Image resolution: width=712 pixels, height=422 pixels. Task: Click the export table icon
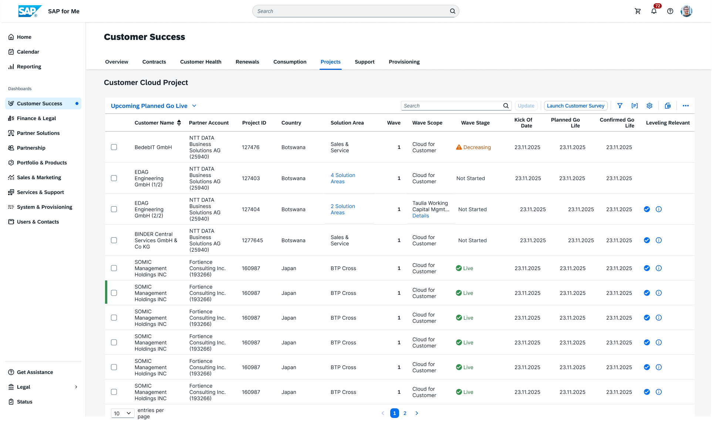point(668,106)
